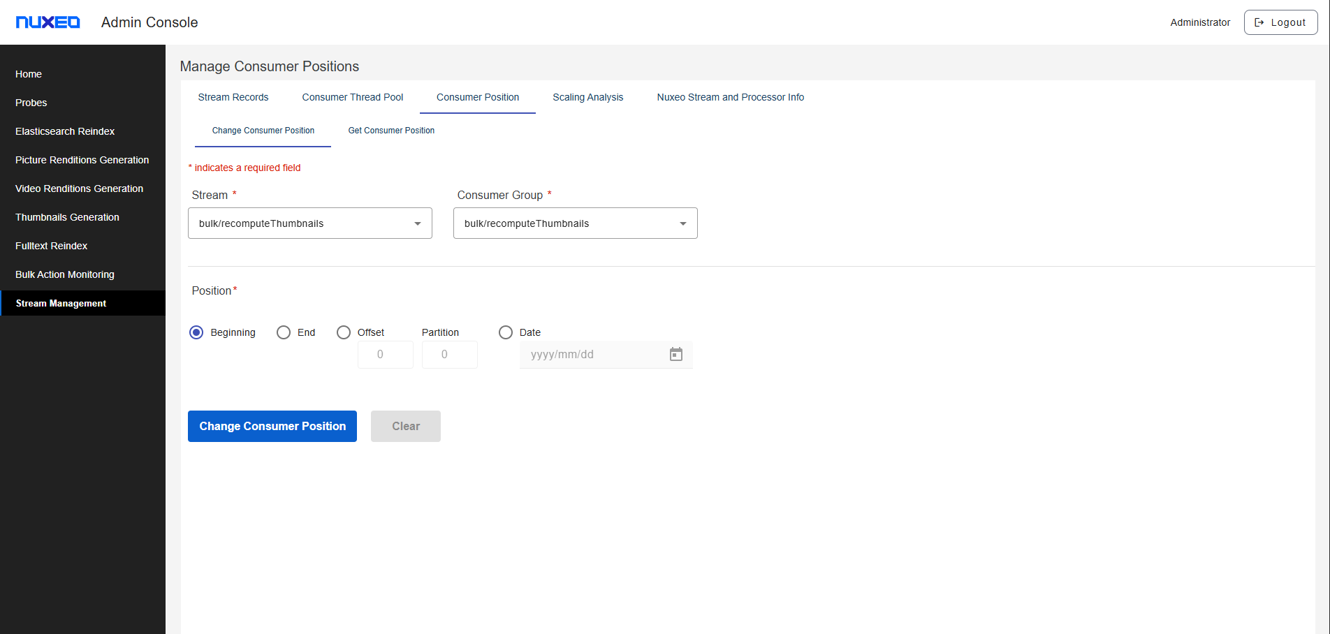The height and width of the screenshot is (634, 1330).
Task: Select the End position radio button
Action: click(x=284, y=332)
